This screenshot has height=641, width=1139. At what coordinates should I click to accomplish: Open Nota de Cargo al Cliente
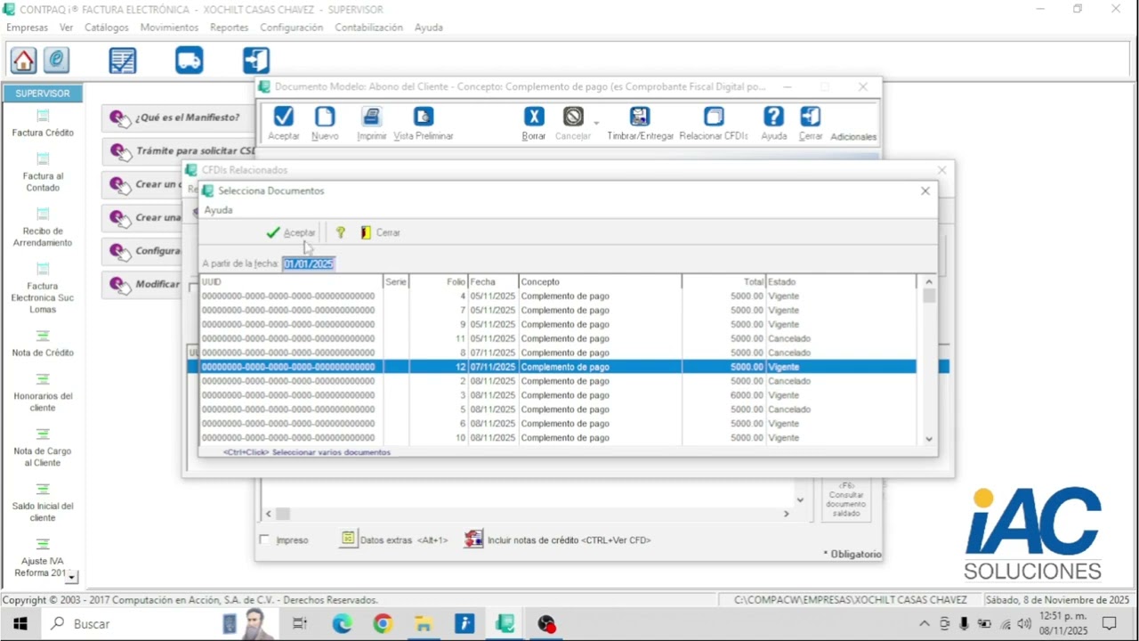43,448
